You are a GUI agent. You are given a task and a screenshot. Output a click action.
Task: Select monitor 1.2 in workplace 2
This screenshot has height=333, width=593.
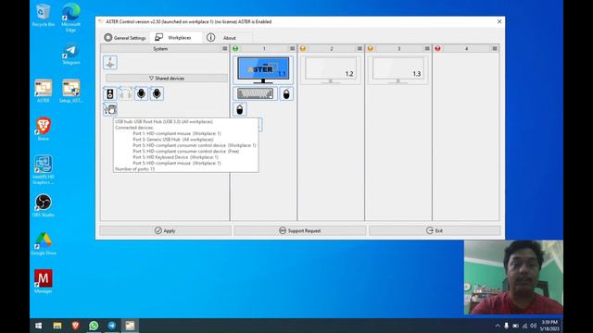(331, 70)
